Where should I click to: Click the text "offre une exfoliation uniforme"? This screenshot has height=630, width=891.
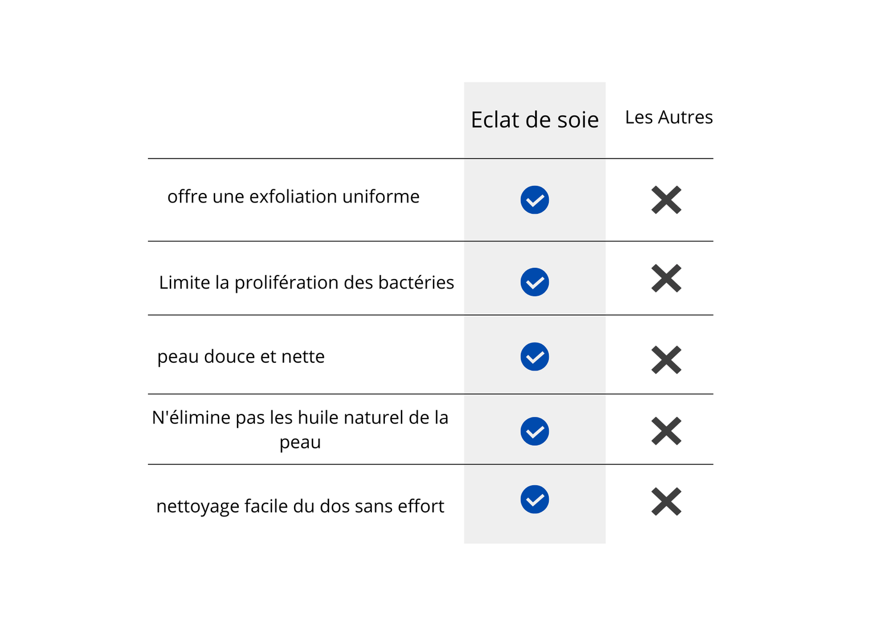click(x=293, y=197)
